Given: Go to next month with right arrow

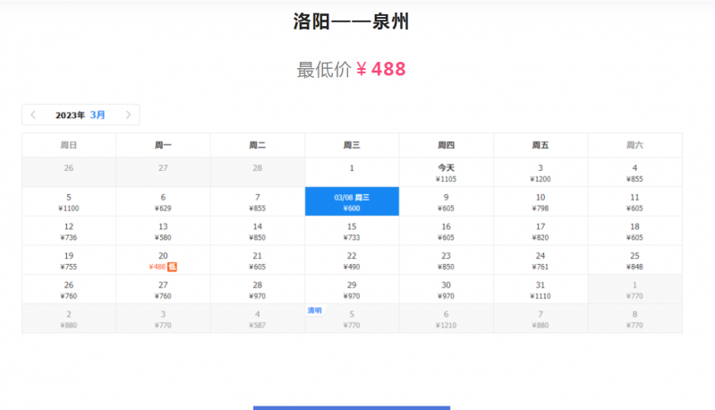Looking at the screenshot, I should (128, 115).
